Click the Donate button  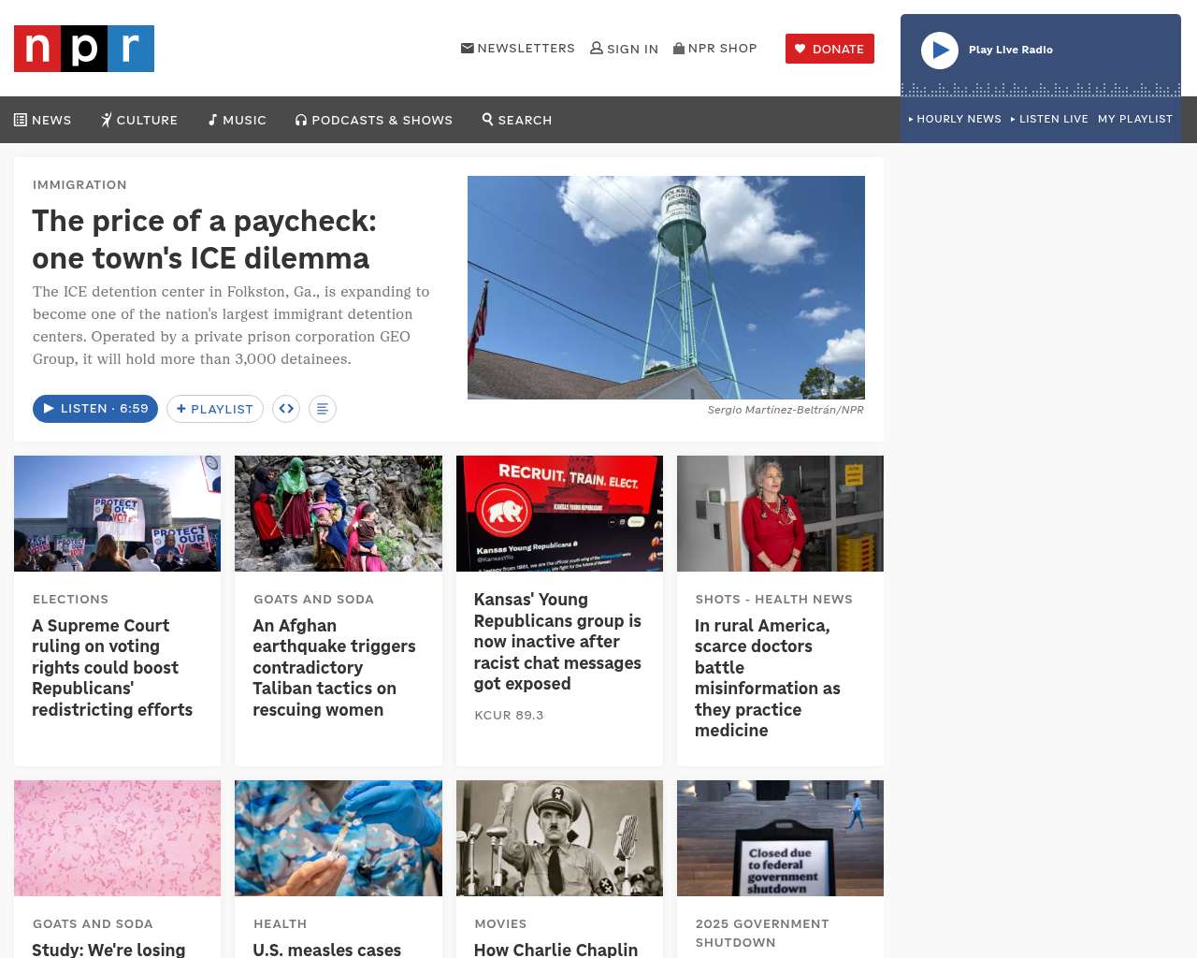tap(829, 49)
